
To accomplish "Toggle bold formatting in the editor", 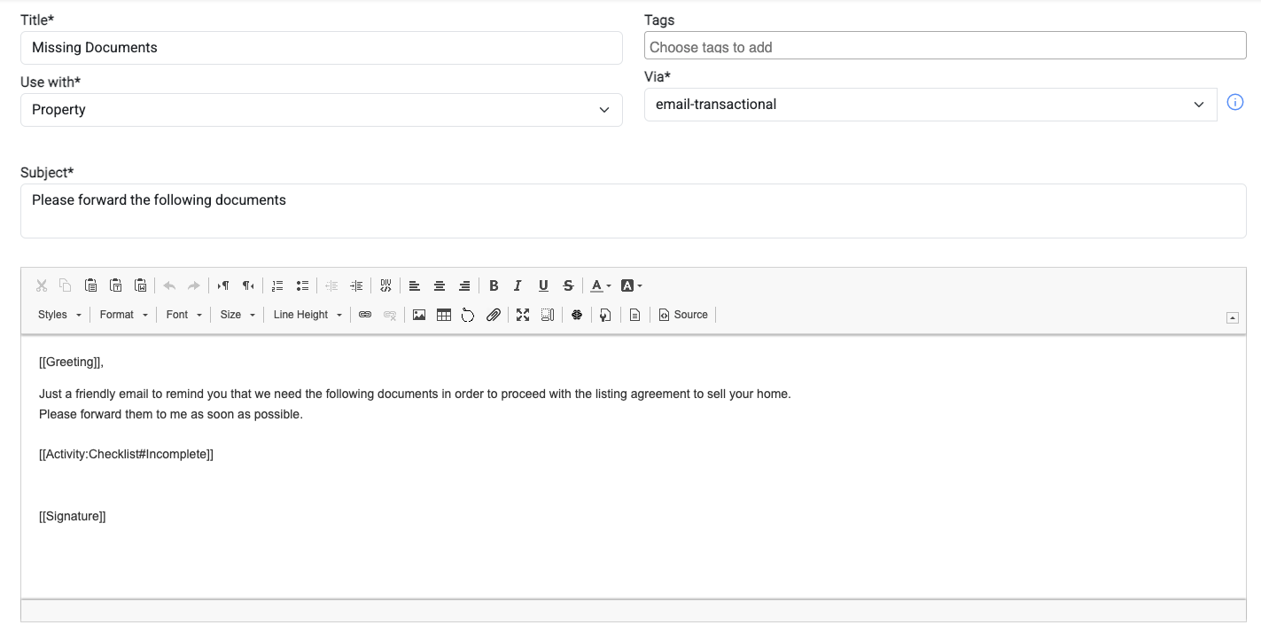I will [494, 285].
